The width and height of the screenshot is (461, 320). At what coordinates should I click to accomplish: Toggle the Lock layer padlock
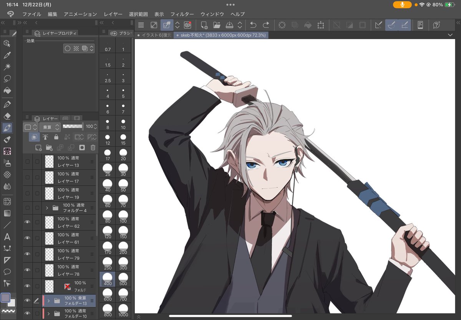56,137
